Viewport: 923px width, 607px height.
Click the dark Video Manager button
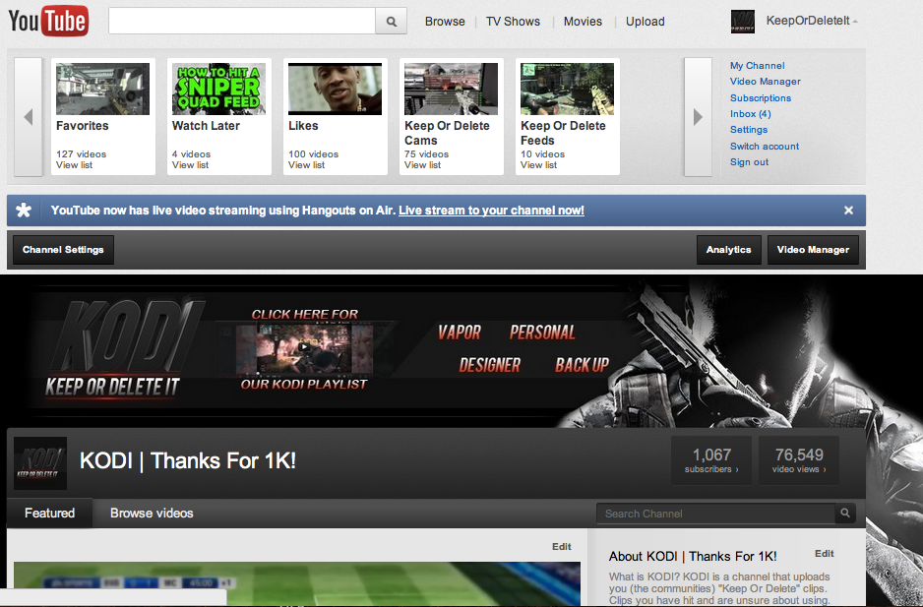[x=813, y=250]
